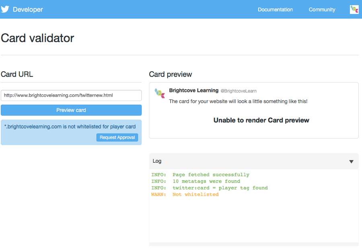Open the Brightcove Learning profile name
Screen dimensions: 362x249
[194, 90]
